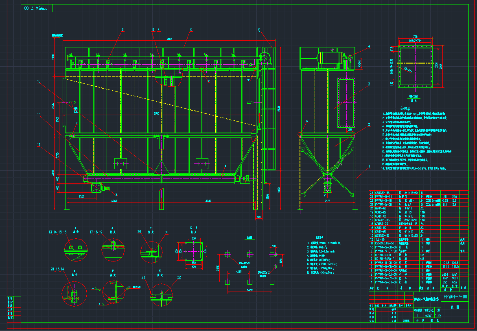Click the detail circle labeled 13 14 15 16
Screen dimensions: 477x331
tap(75, 249)
